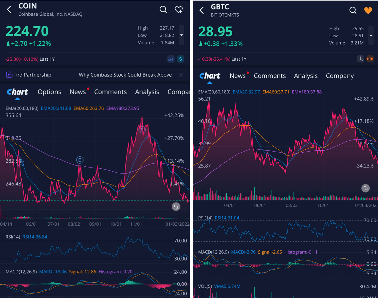Open the News tab on COIN page
Screen dimensions: 378x298
pyautogui.click(x=78, y=92)
